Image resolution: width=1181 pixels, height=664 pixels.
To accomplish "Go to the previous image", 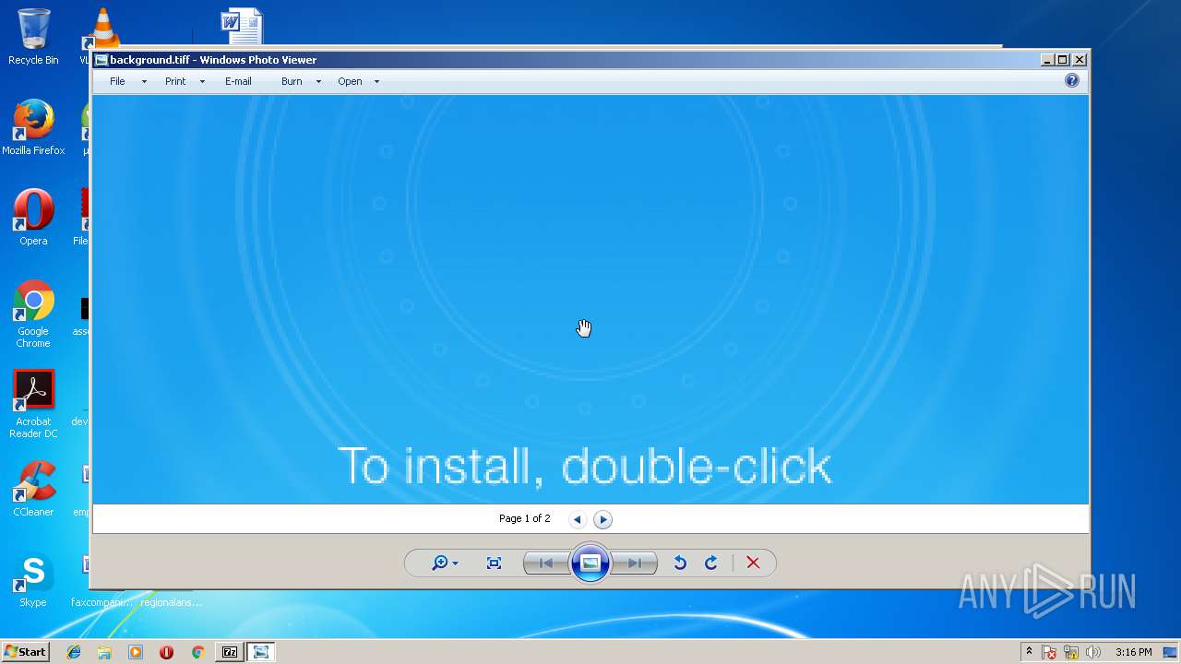I will [x=546, y=563].
